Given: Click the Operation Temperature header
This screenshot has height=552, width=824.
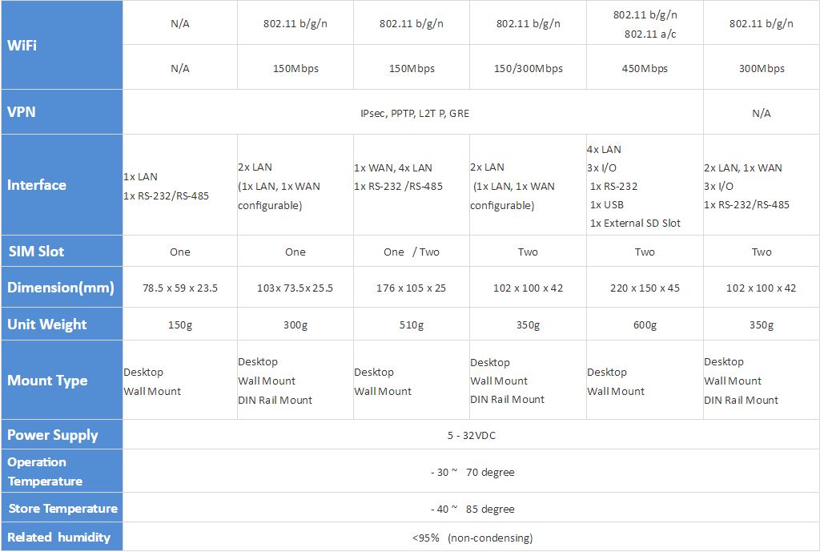Looking at the screenshot, I should (x=62, y=471).
